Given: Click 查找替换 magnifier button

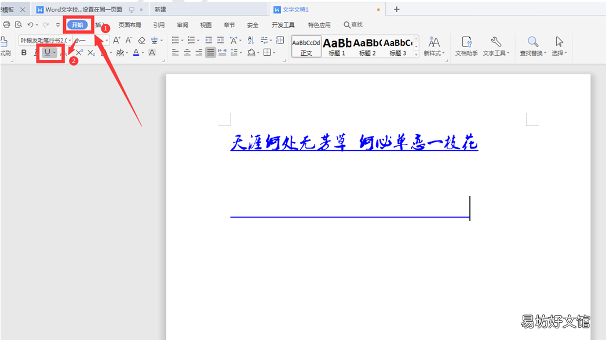Looking at the screenshot, I should [x=533, y=46].
